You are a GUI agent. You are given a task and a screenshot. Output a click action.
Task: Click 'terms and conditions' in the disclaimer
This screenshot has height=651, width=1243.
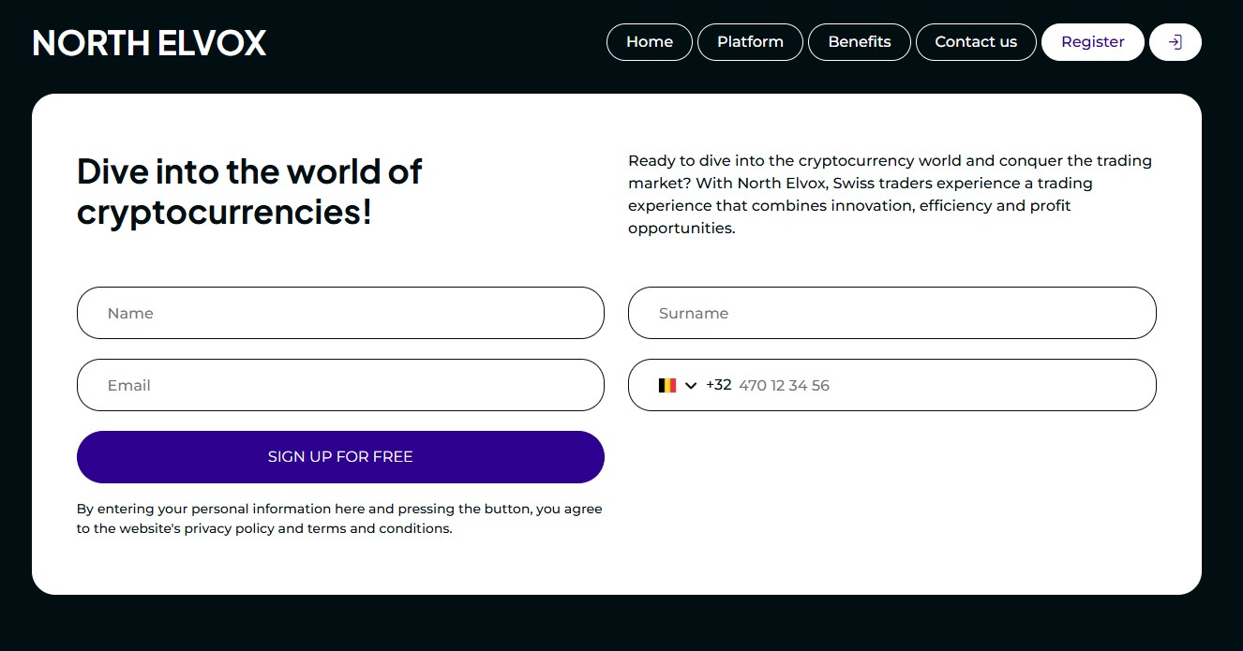tap(380, 528)
